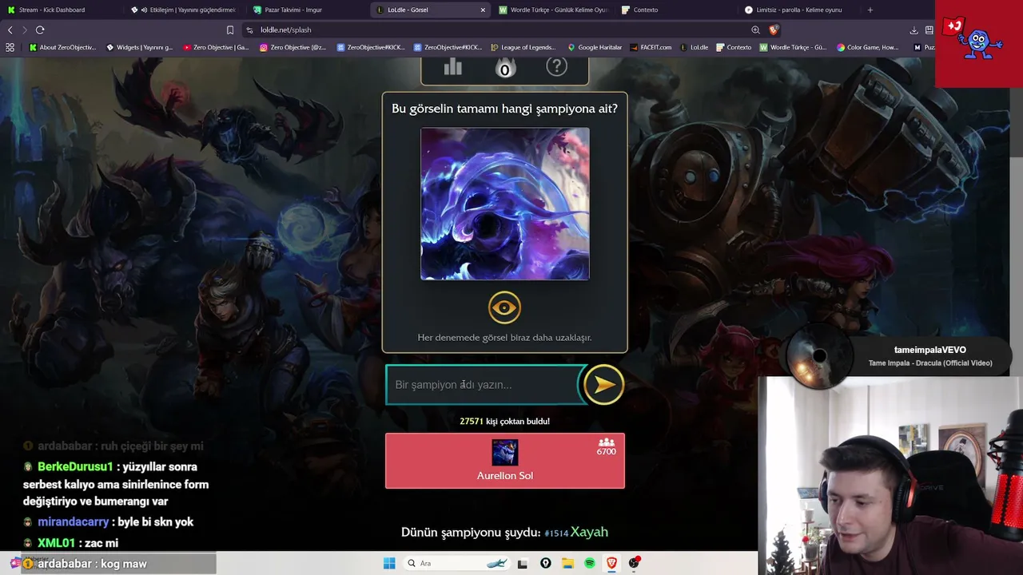Close the LoLdle - Görsel tab
This screenshot has height=575, width=1023.
click(x=483, y=10)
